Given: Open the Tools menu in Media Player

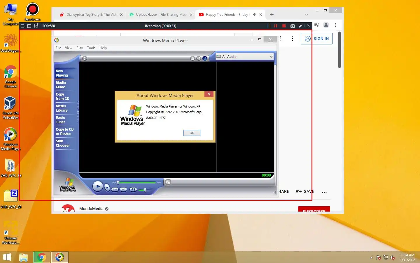Looking at the screenshot, I should click(91, 48).
